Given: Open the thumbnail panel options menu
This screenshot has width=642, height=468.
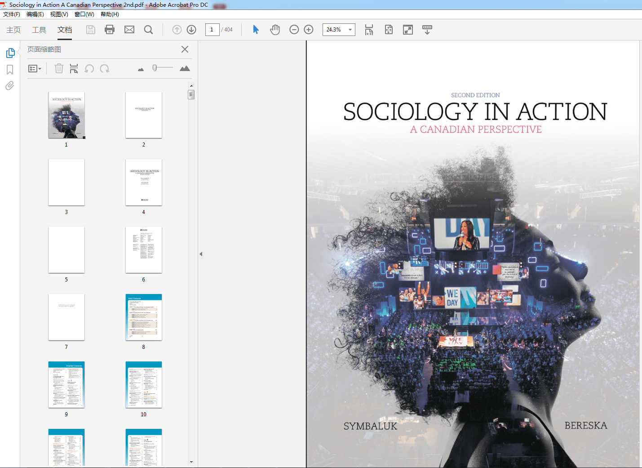Looking at the screenshot, I should 35,68.
